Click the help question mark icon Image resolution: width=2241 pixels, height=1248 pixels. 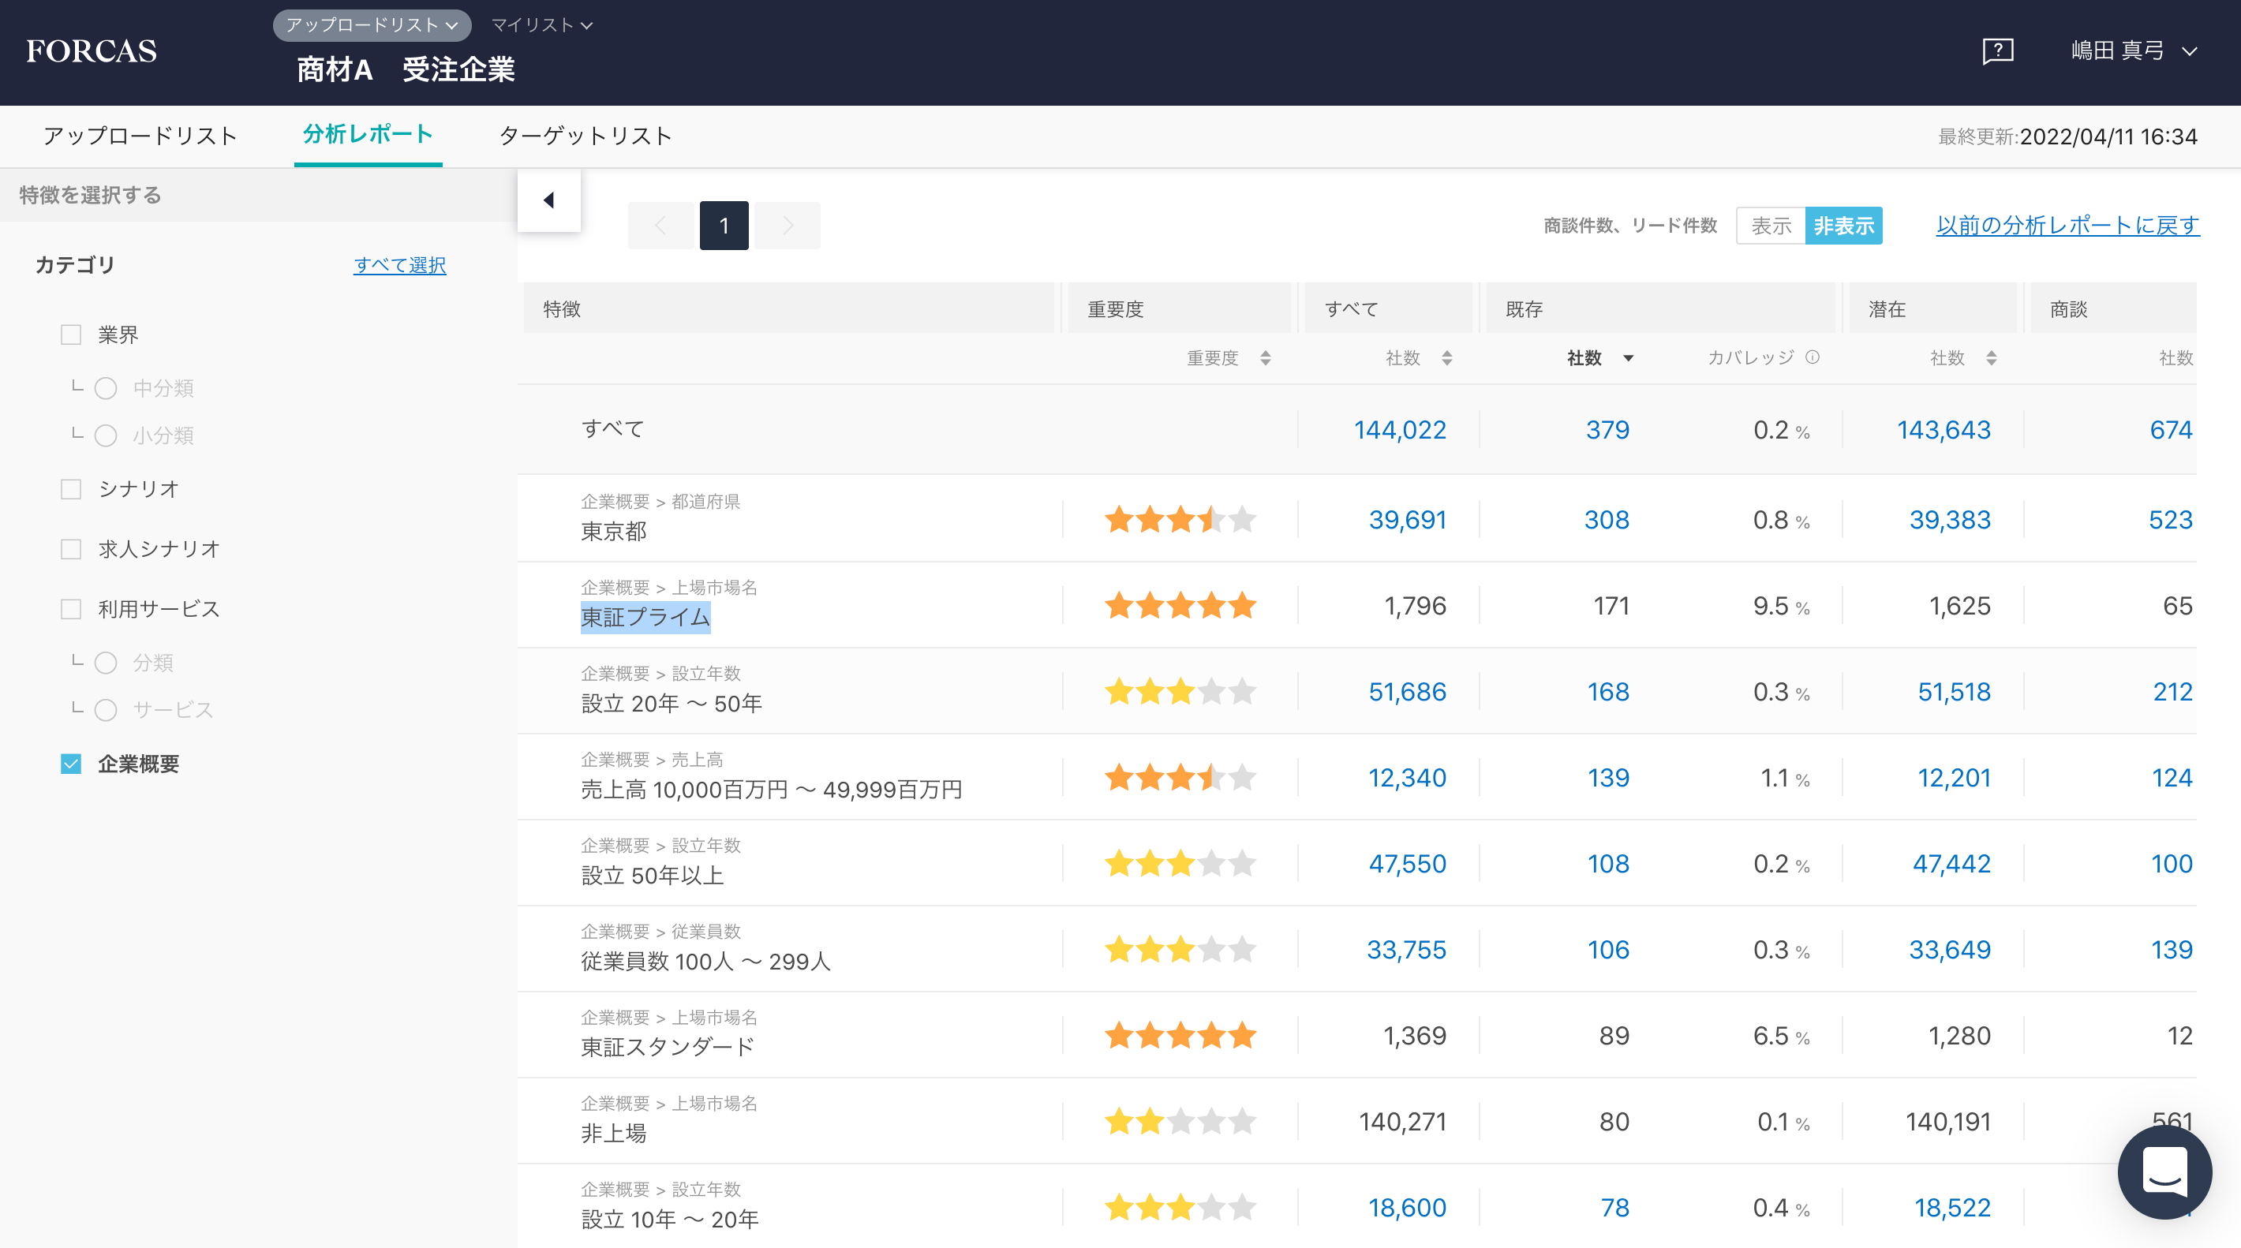click(1997, 50)
